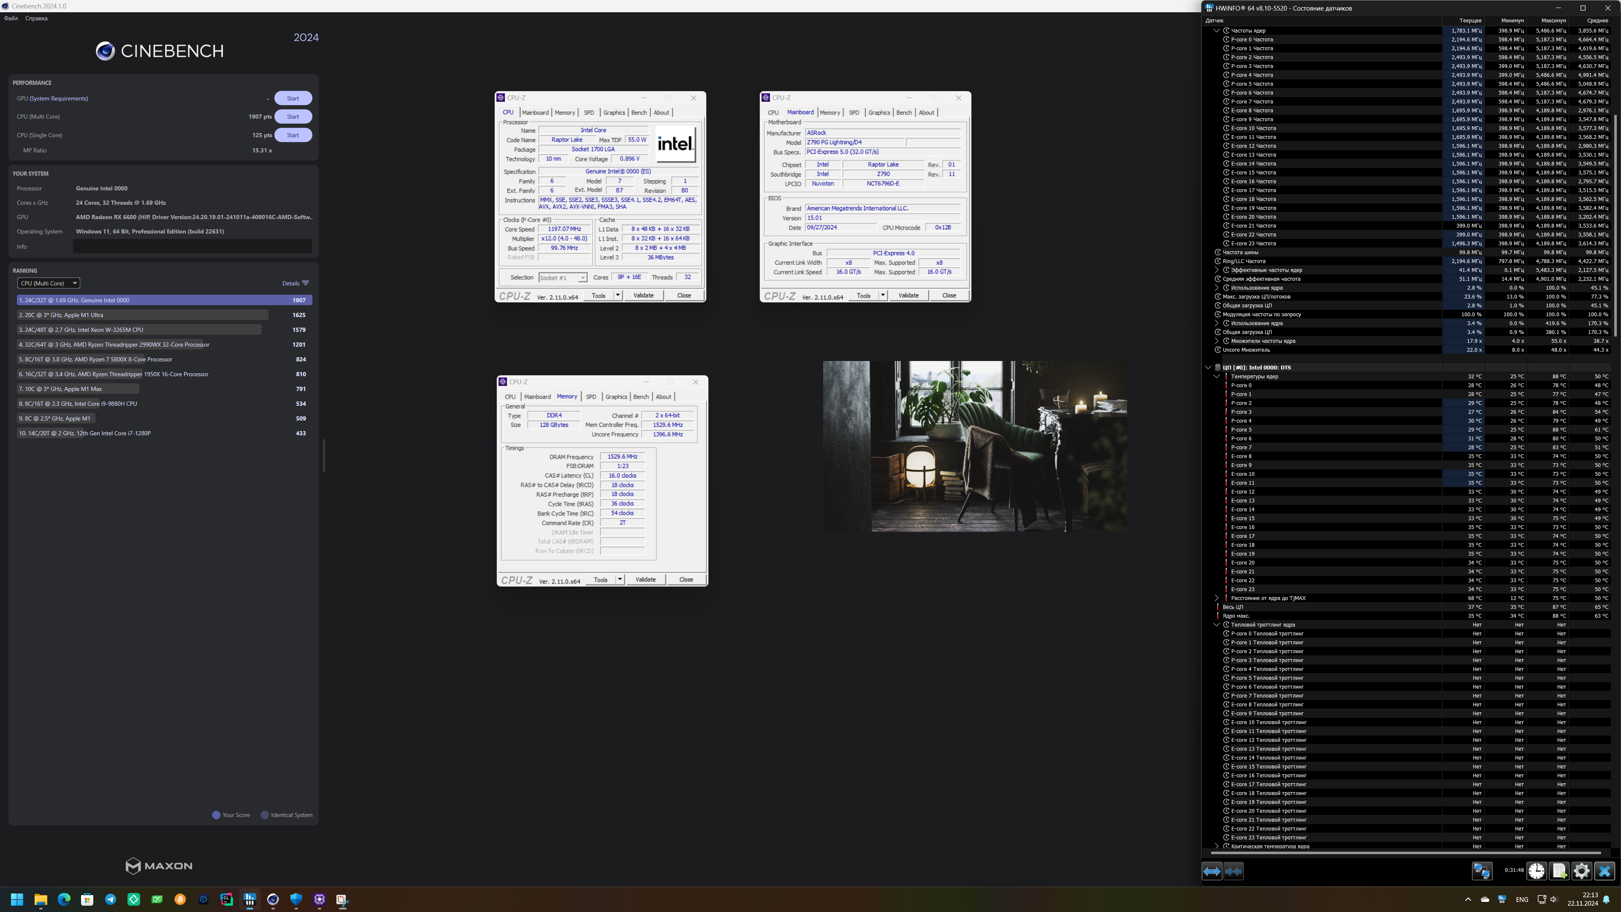Collapse the Частоты ядер sensor group
This screenshot has width=1621, height=912.
(1216, 30)
